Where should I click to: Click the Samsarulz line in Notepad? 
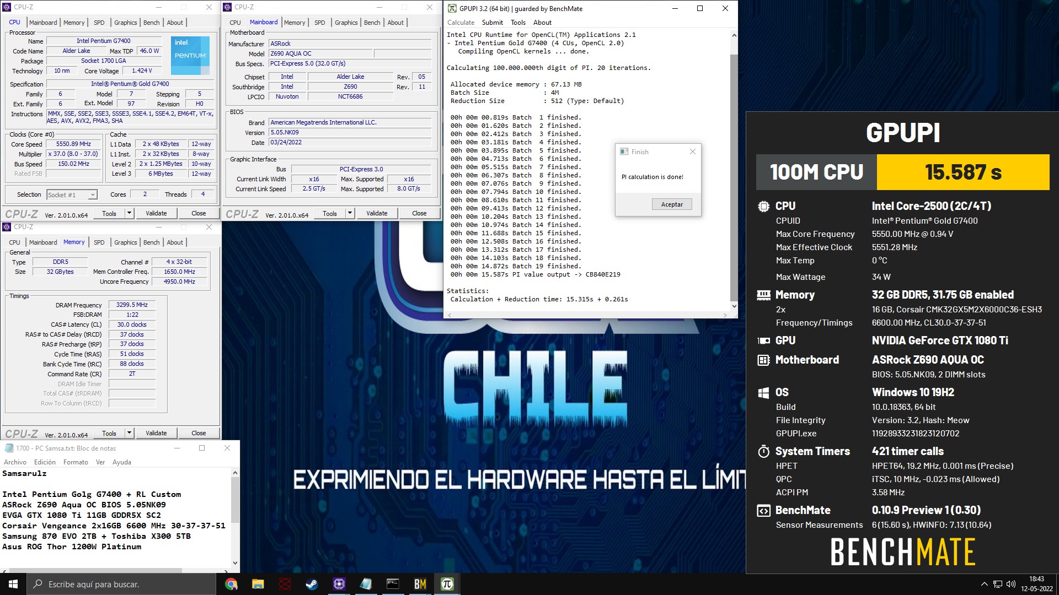point(24,474)
